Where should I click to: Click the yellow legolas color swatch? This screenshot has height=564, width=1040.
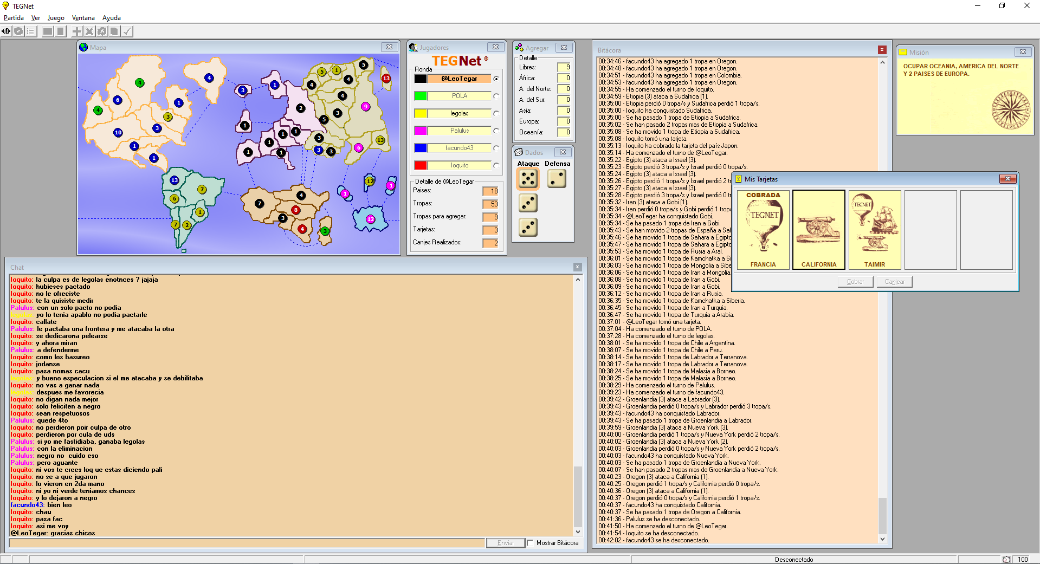click(421, 113)
